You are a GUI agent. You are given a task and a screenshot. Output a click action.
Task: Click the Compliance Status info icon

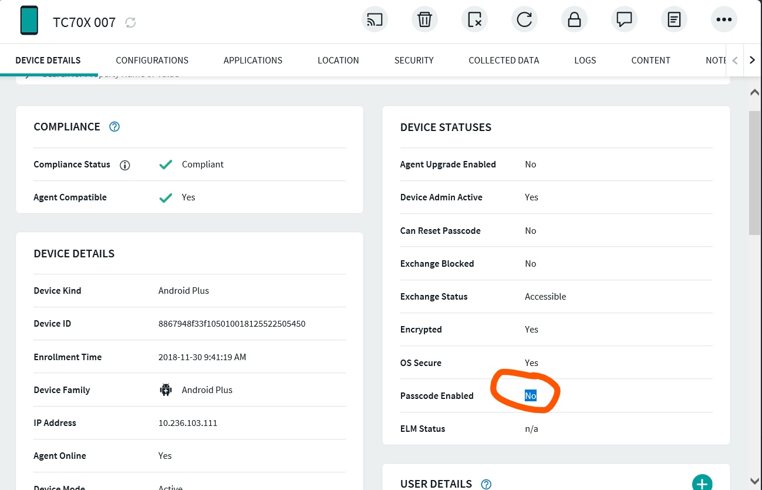pos(124,165)
